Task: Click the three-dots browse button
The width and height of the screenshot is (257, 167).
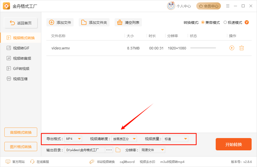Action: point(109,150)
